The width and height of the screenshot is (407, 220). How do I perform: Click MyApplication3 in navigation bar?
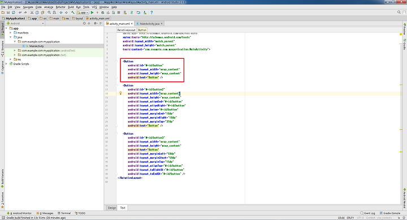click(x=14, y=19)
